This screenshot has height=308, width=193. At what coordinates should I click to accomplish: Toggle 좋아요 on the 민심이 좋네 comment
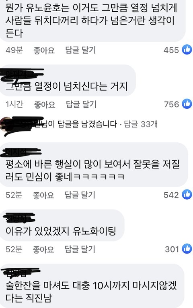click(43, 195)
